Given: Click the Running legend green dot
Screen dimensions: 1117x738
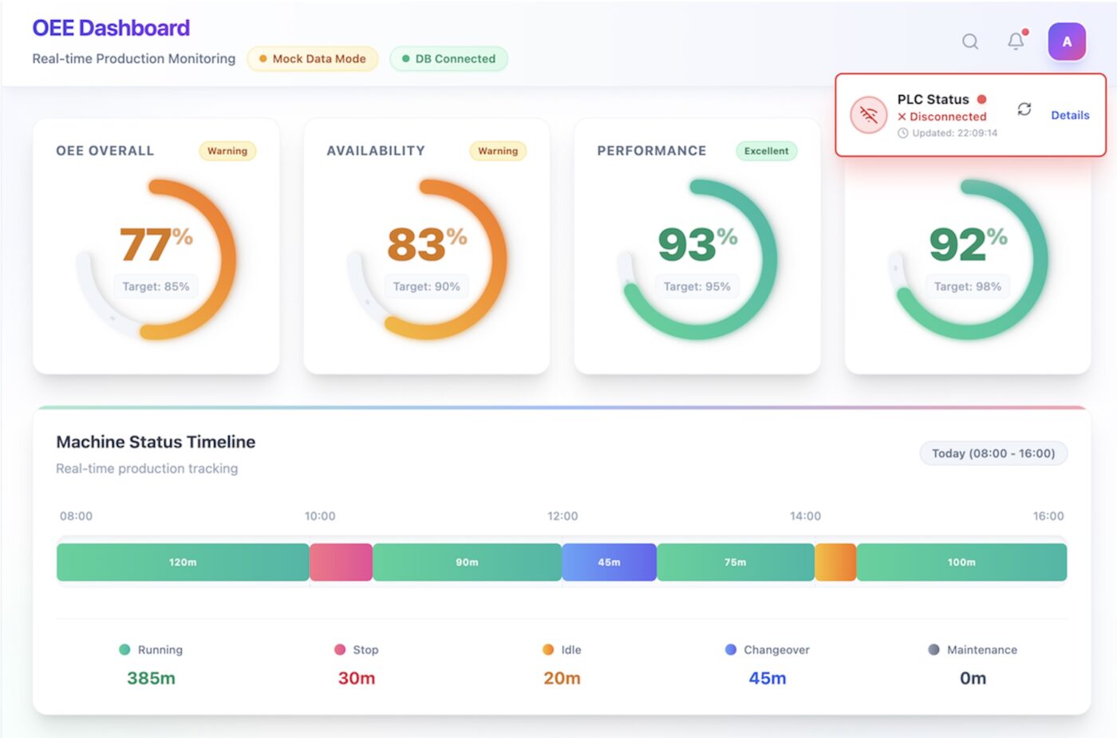Looking at the screenshot, I should coord(124,649).
